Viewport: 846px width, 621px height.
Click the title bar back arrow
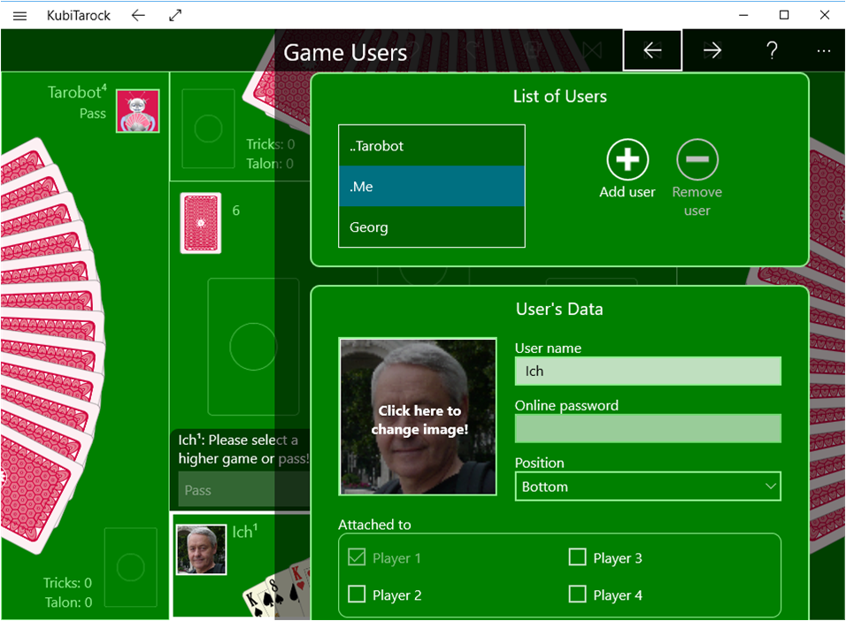coord(138,15)
